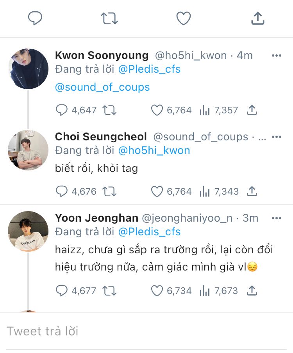The image size is (293, 353).
Task: Tap the reply icon in the top action bar
Action: coord(35,18)
